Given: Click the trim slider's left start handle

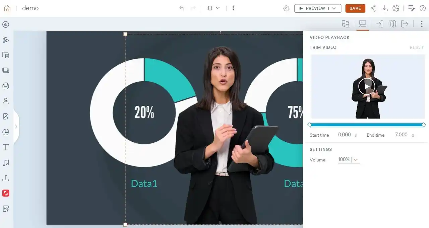Looking at the screenshot, I should point(309,125).
